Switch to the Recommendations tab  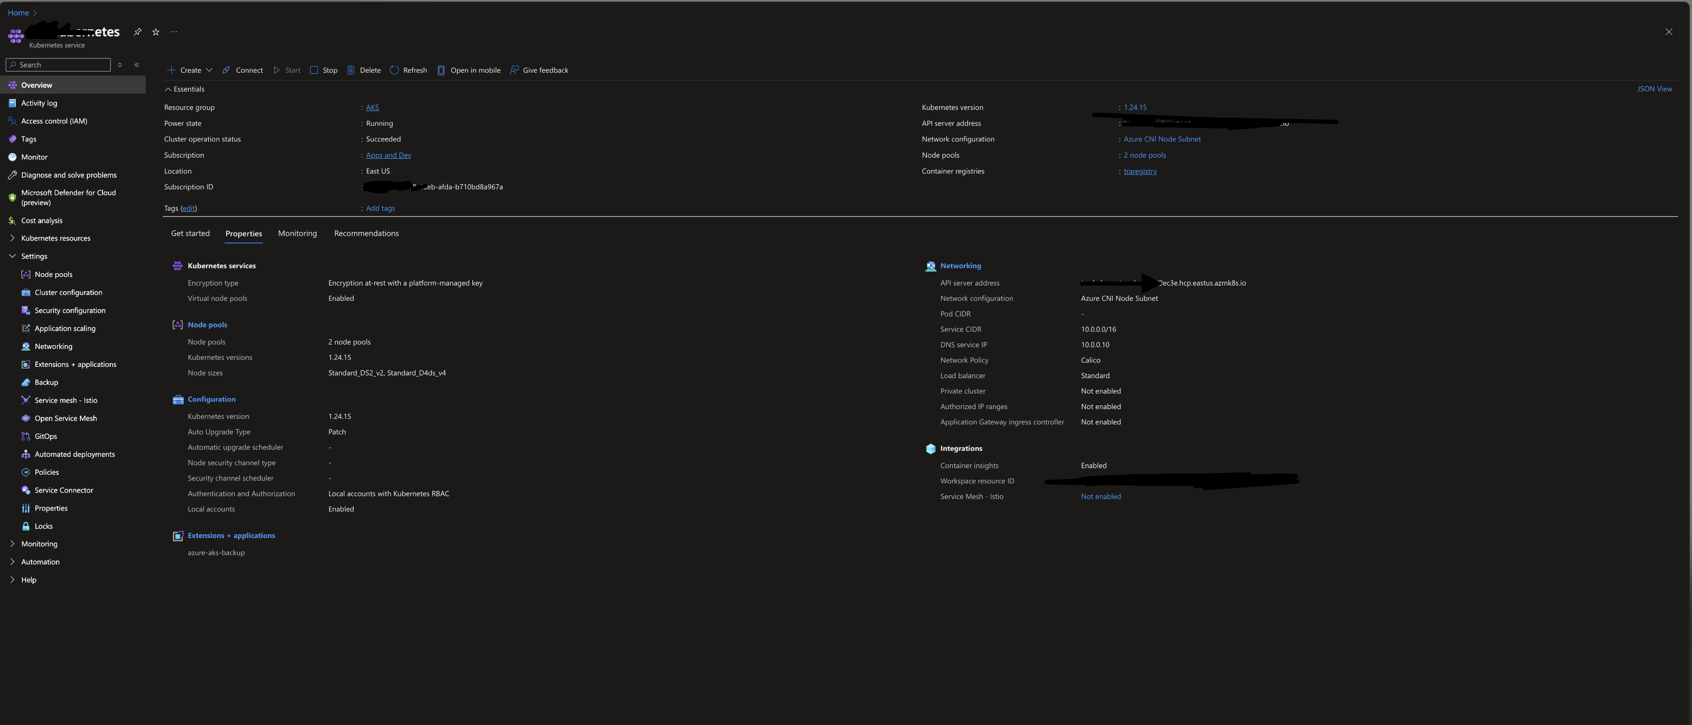pyautogui.click(x=366, y=234)
